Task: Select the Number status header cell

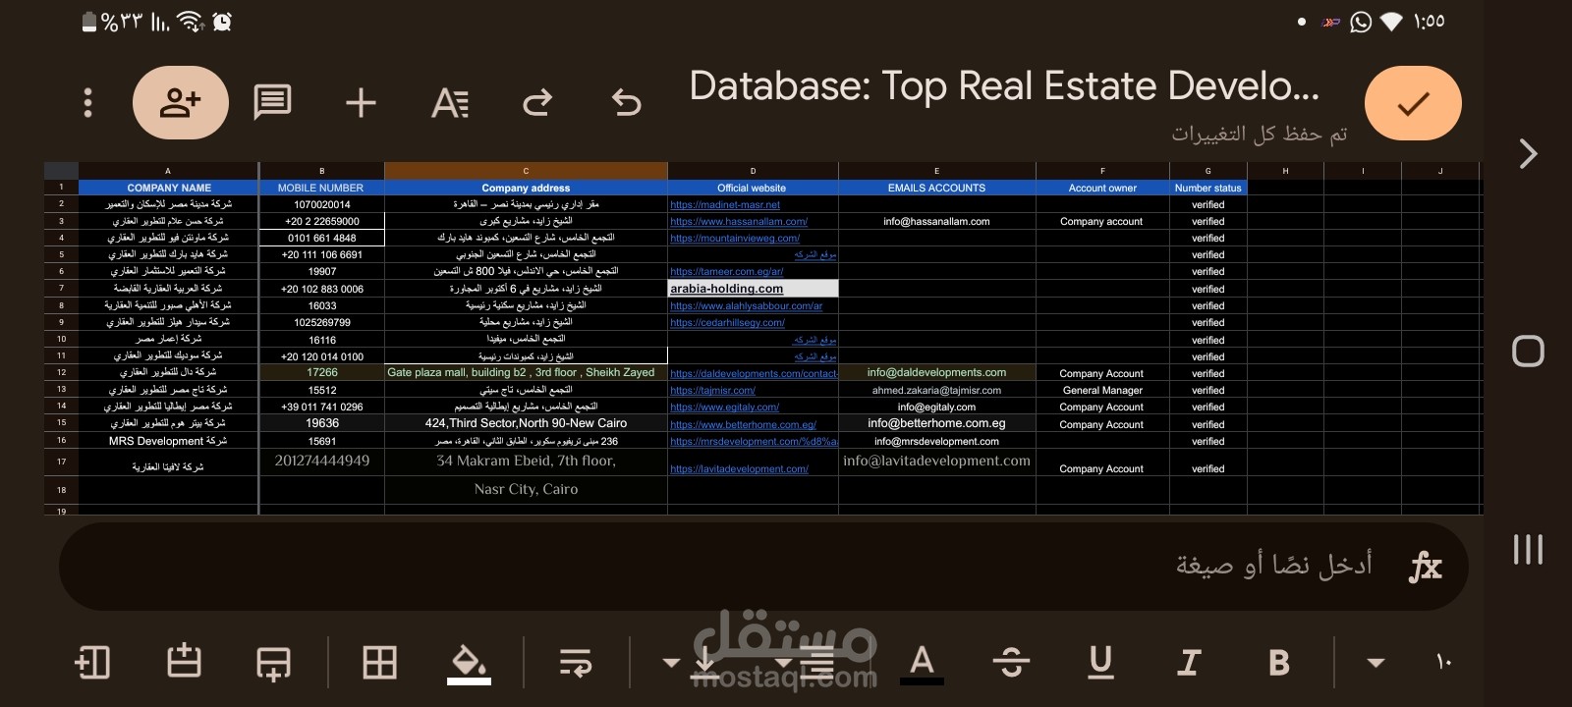Action: [1207, 188]
